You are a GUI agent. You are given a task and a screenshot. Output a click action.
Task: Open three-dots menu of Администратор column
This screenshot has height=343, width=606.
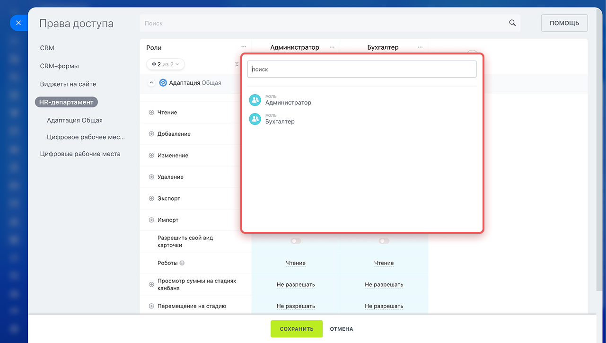click(332, 47)
